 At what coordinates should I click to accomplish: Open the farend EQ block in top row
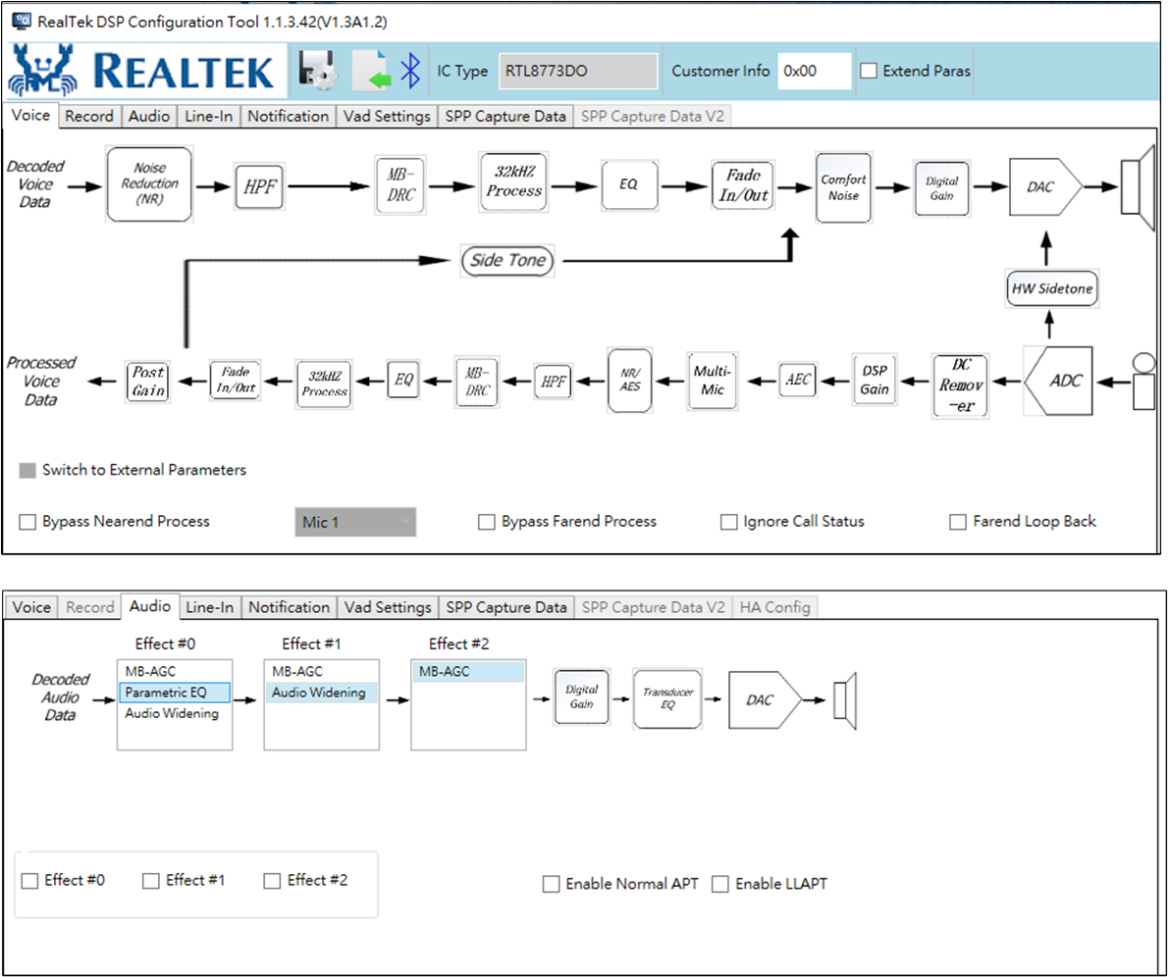tap(629, 184)
